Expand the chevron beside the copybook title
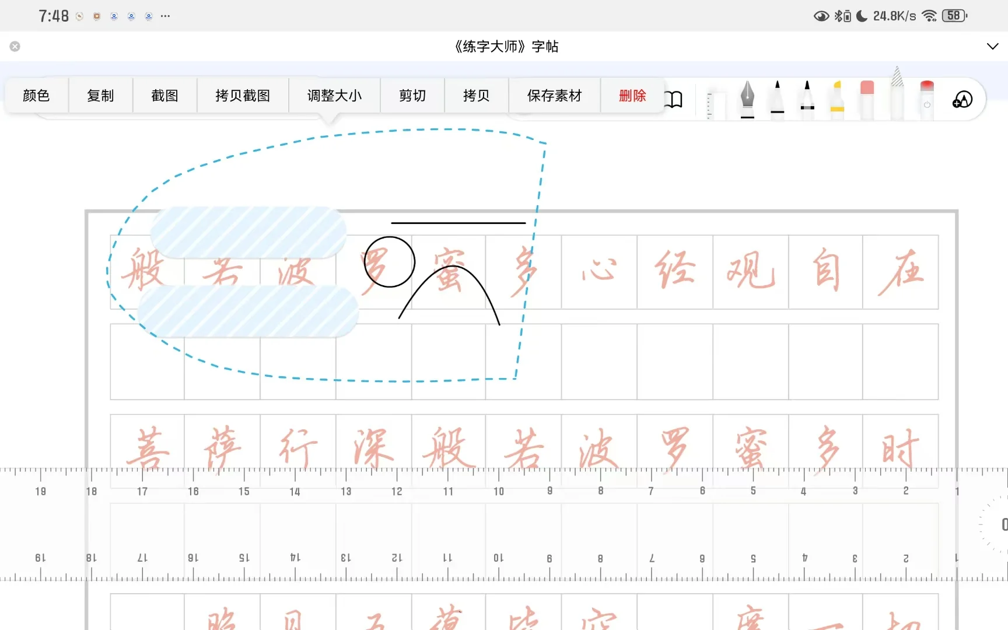The height and width of the screenshot is (630, 1008). [x=992, y=47]
